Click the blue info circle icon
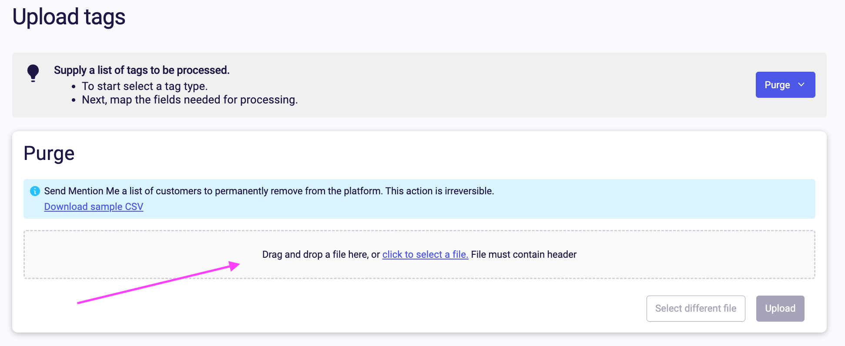 pos(35,191)
